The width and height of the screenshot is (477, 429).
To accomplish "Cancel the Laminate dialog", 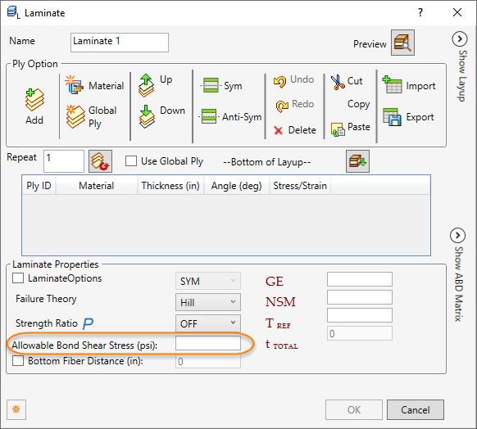I will (416, 409).
